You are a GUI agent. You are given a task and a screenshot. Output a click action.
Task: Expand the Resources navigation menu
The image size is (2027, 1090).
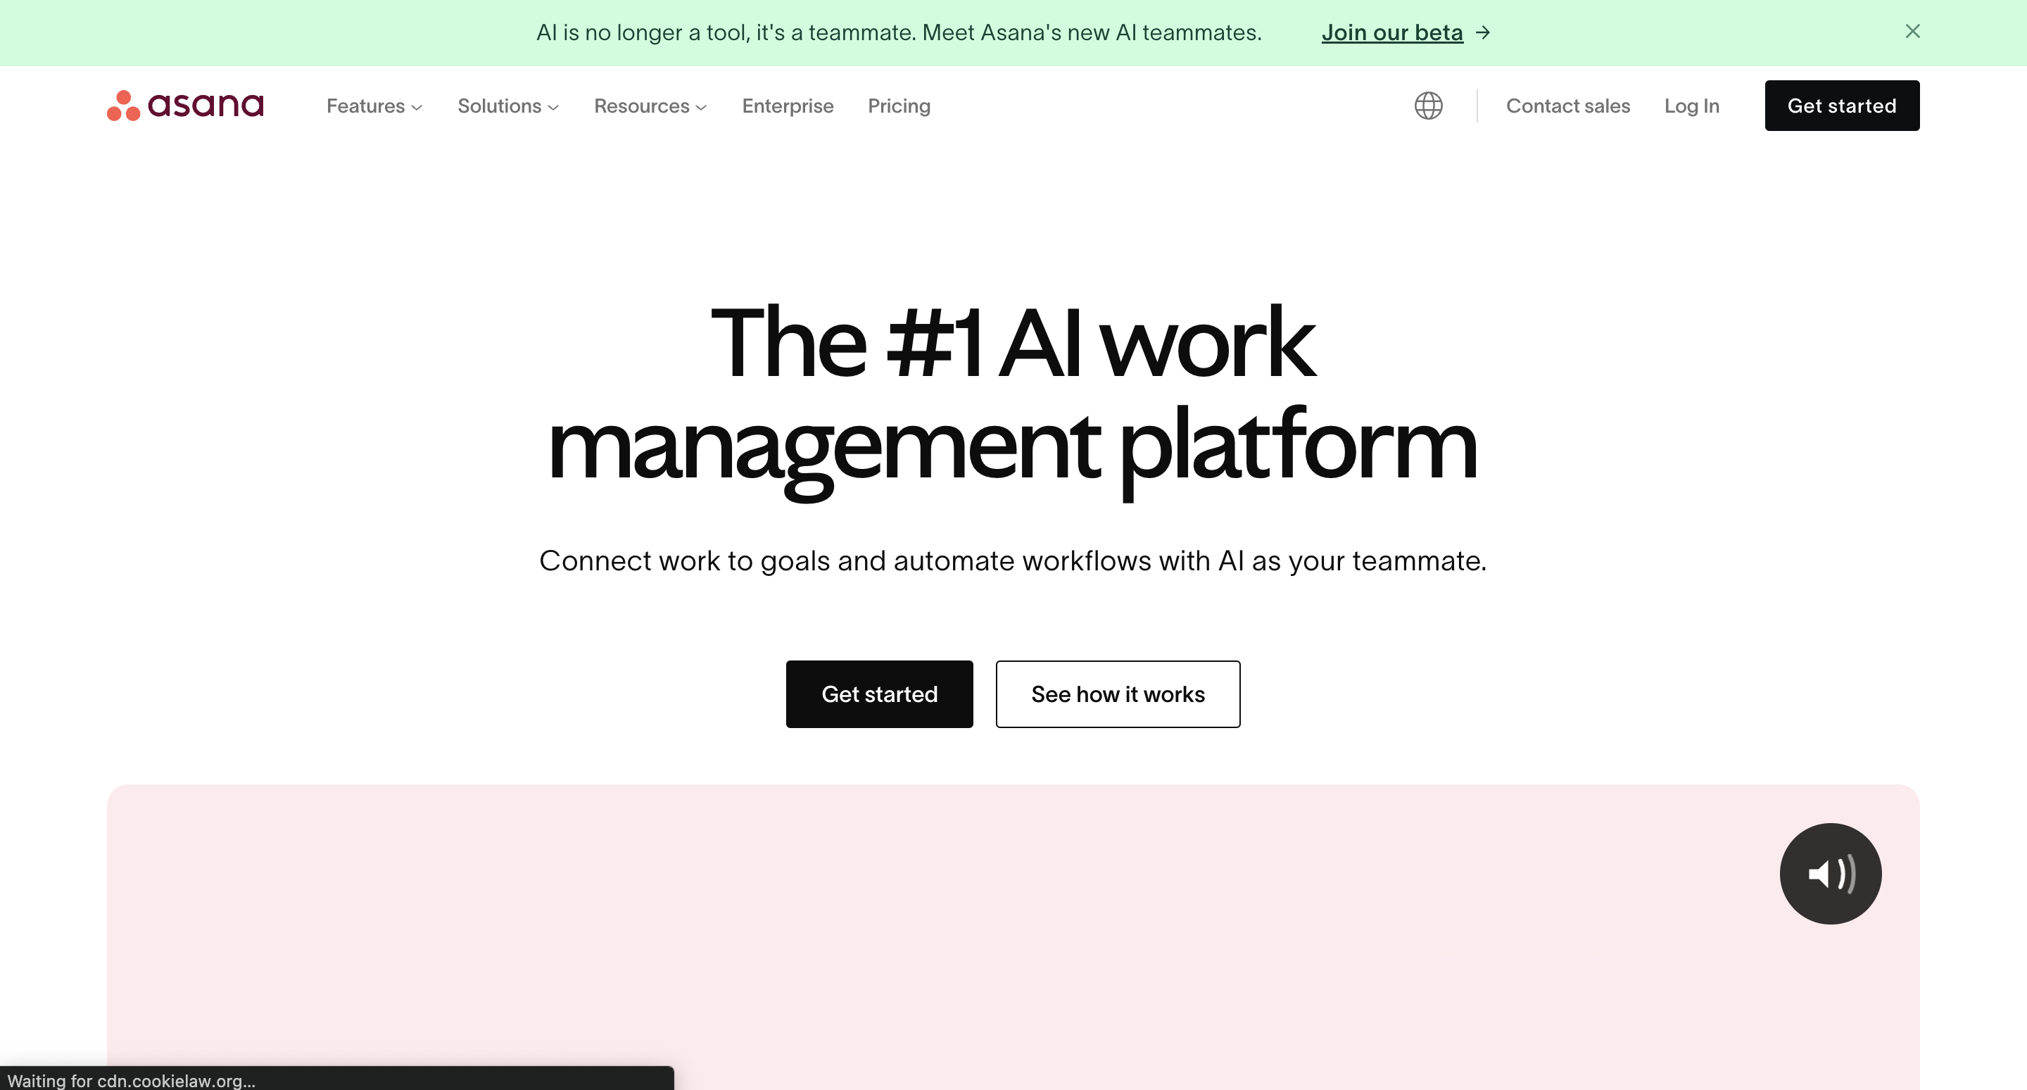(x=650, y=105)
